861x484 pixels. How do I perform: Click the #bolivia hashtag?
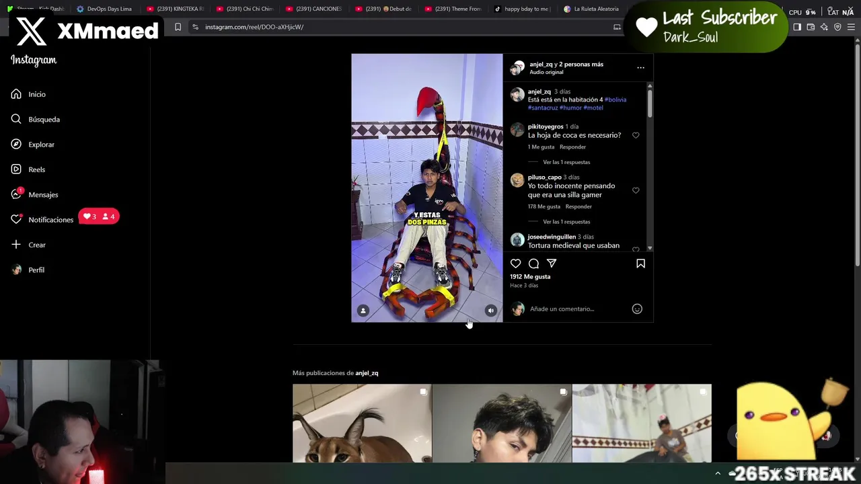[615, 99]
